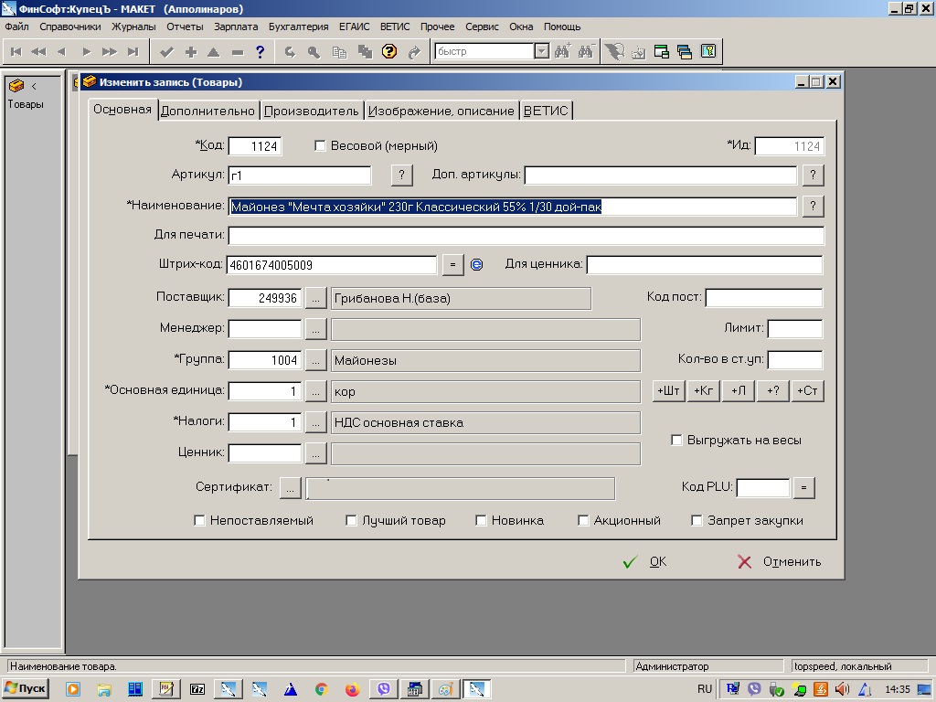Switch to the Производитель tab

tap(311, 111)
